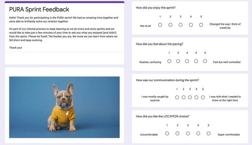Select communication rating 3
252x145 pixels.
pyautogui.click(x=190, y=97)
